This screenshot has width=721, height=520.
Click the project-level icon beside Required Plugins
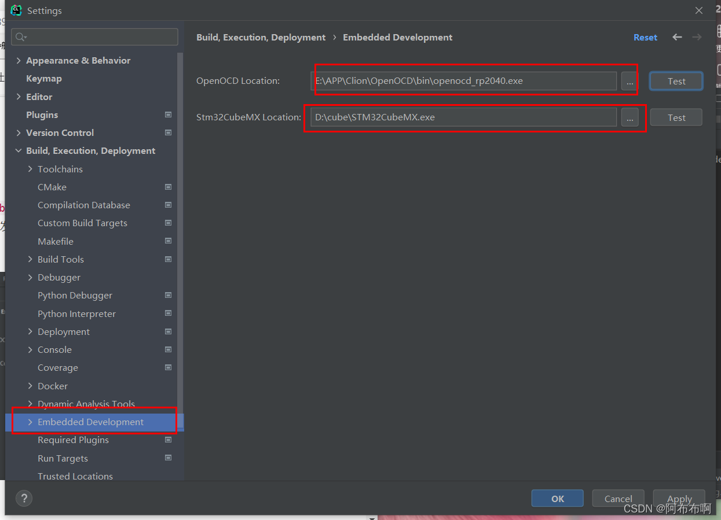(168, 440)
